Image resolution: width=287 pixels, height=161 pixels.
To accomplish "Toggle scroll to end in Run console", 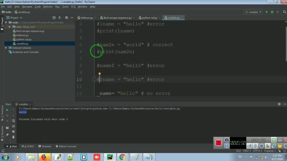I will coord(13,126).
